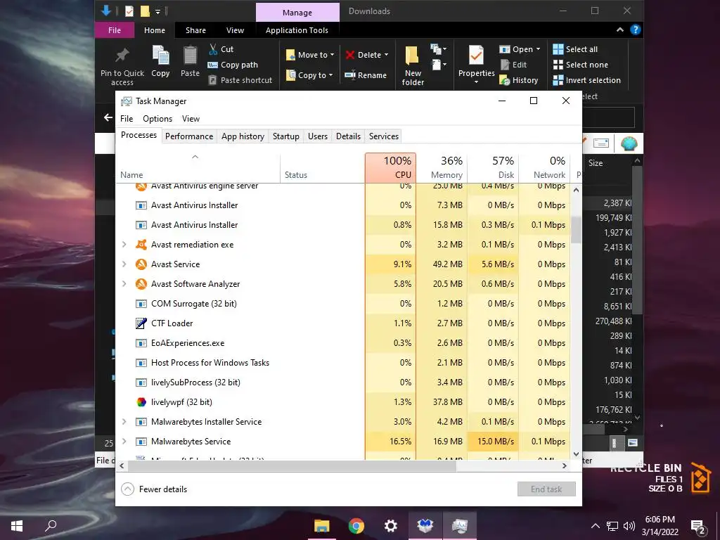Expand the Avast remediation exe group
Image resolution: width=720 pixels, height=540 pixels.
124,244
